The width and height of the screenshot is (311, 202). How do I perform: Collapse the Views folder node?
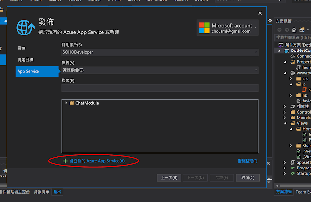(285, 123)
